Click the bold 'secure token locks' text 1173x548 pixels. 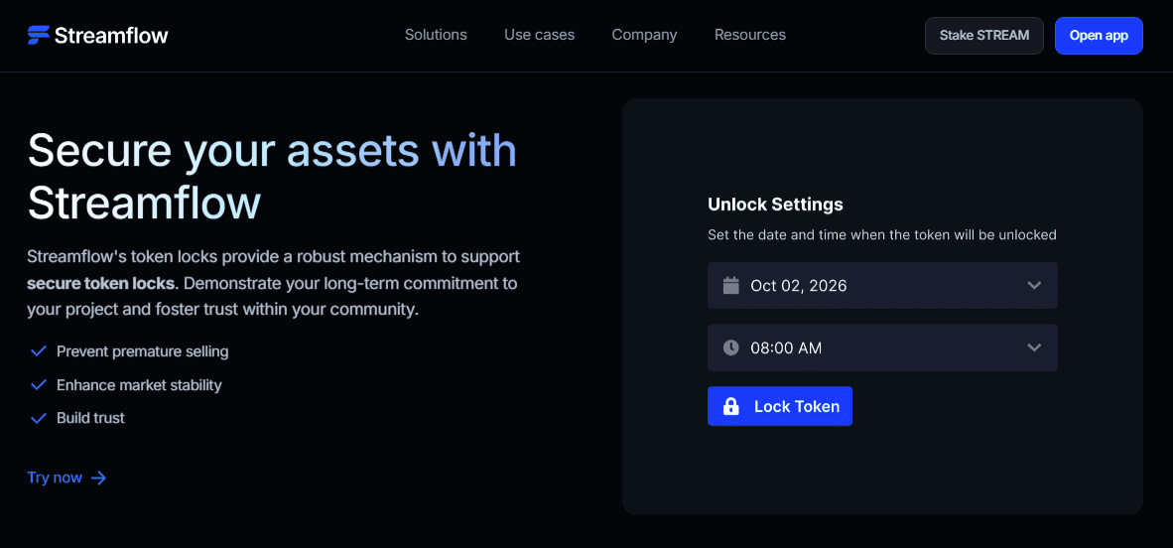point(101,284)
